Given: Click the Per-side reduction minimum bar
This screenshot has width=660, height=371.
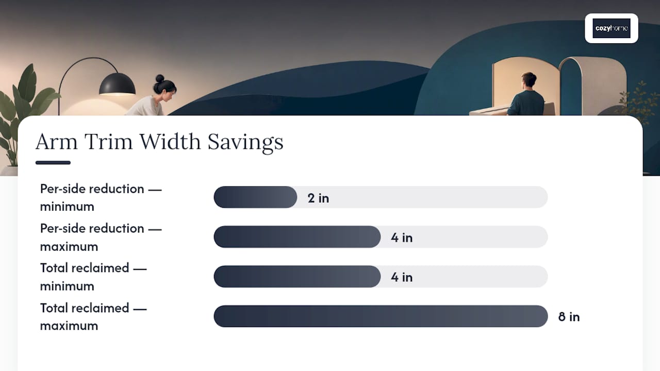Looking at the screenshot, I should [255, 197].
